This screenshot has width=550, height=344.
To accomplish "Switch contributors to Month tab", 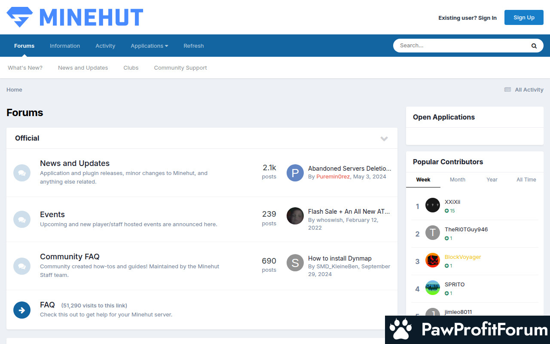I will pos(458,180).
